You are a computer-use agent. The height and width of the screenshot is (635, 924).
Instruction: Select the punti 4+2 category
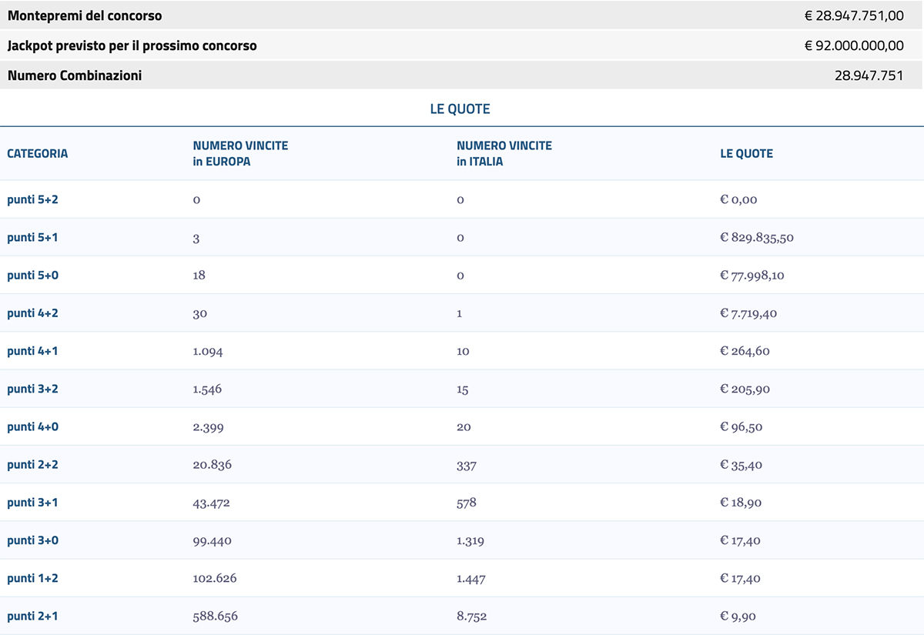coord(32,312)
